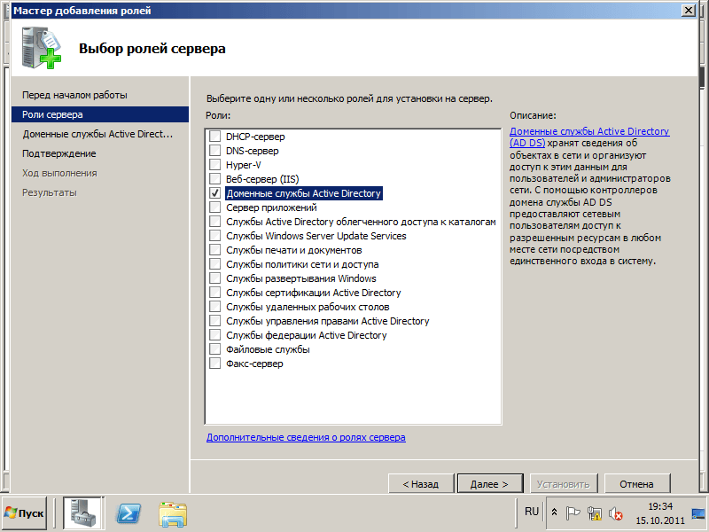Check the Сервер приложений role

214,207
